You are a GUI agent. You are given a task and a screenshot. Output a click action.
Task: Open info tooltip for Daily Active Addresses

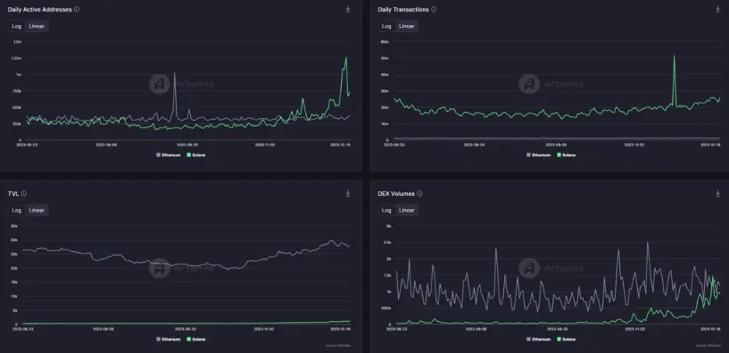(x=76, y=9)
